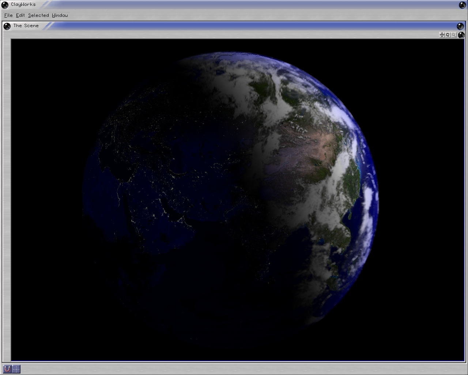Click The Scene window's down-arrow orb

[x=460, y=26]
